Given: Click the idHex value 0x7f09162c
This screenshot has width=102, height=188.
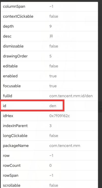Looking at the screenshot, I should [x=60, y=116].
